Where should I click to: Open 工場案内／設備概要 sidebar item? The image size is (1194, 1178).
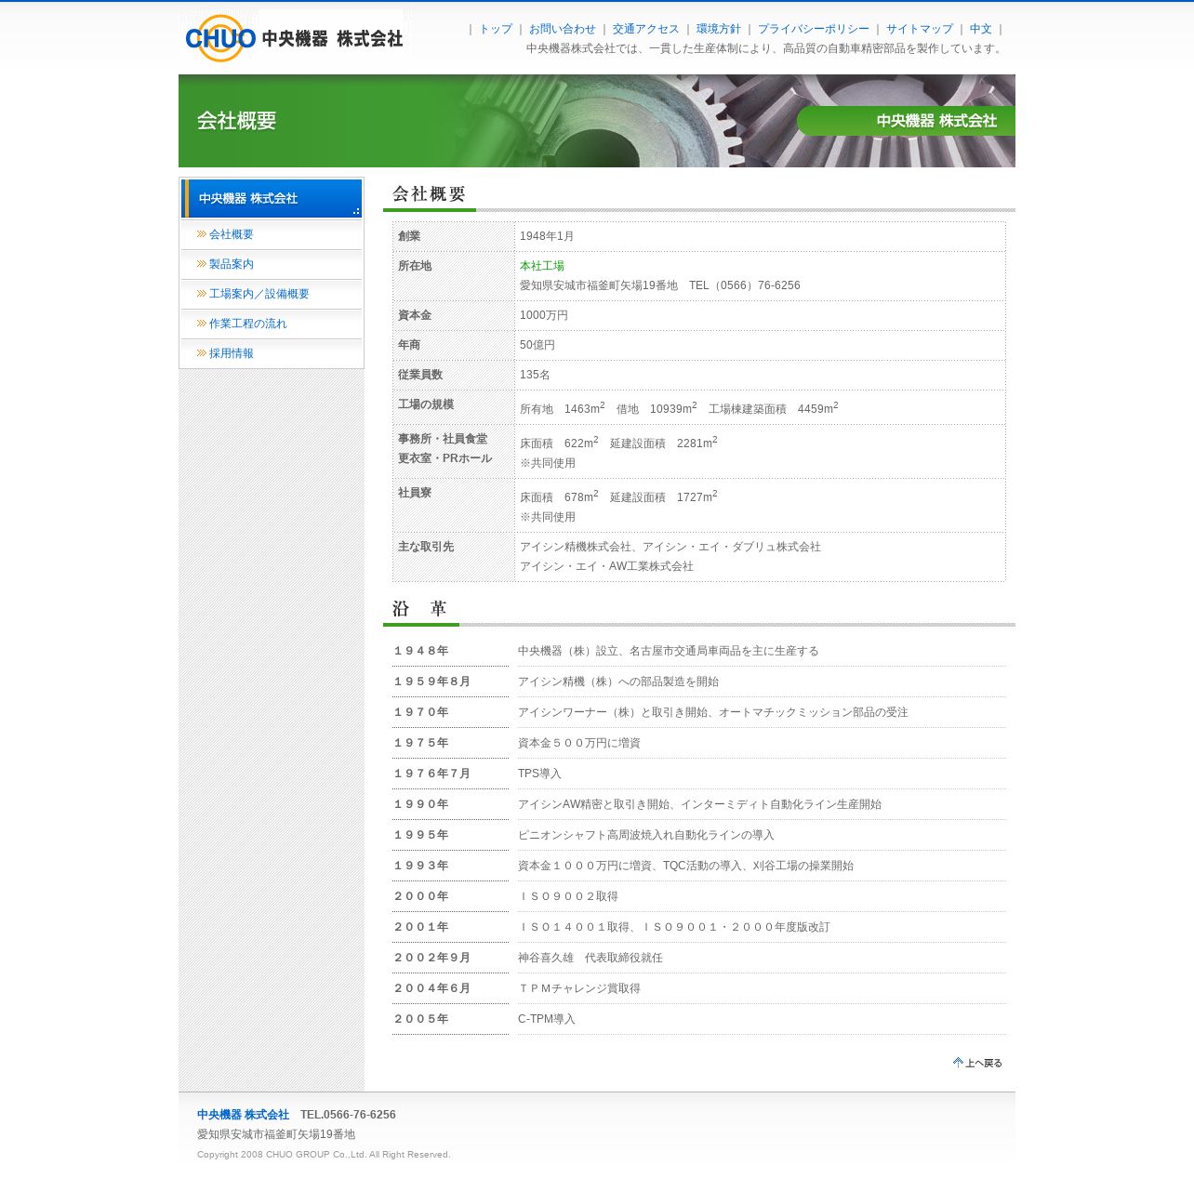(x=259, y=294)
